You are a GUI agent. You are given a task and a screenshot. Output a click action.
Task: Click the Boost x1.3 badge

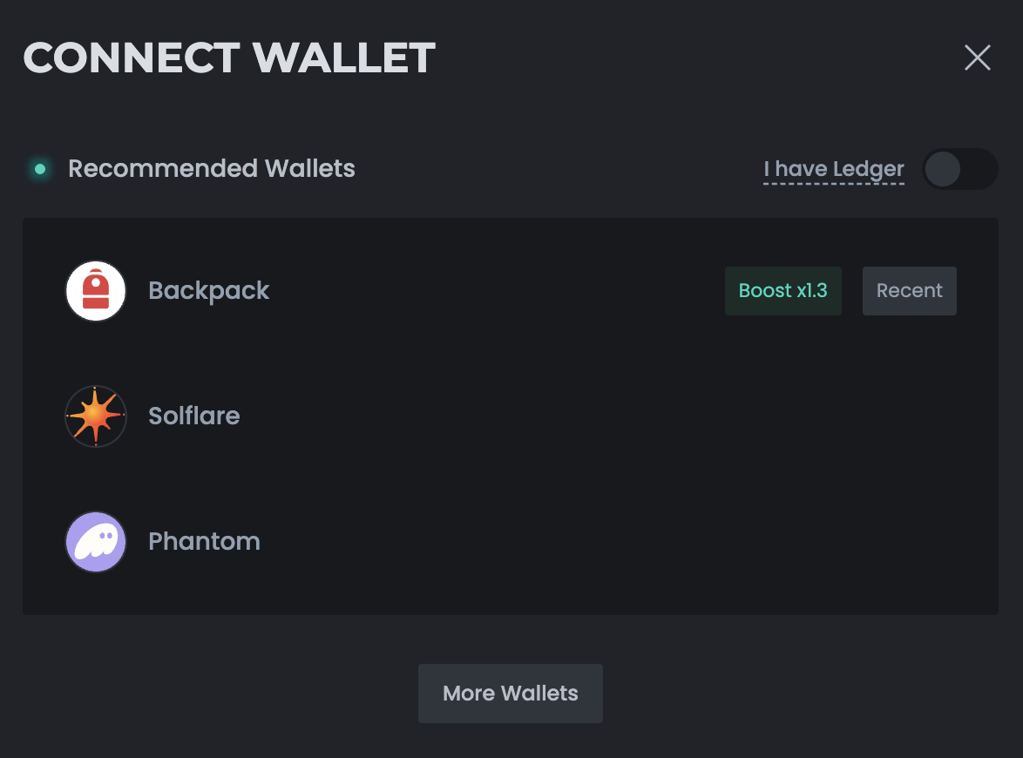coord(782,291)
